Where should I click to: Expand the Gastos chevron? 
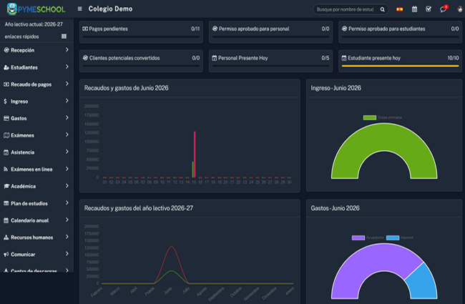67,118
